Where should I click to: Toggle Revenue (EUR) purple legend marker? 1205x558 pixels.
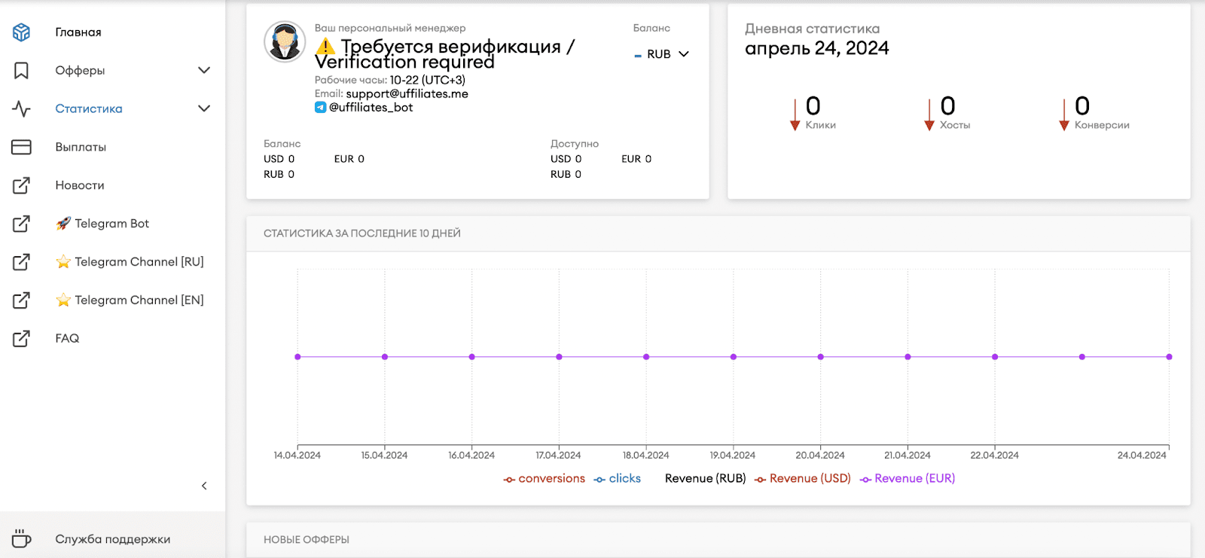(866, 479)
